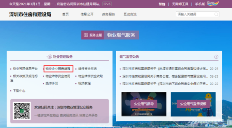The width and height of the screenshot is (232, 128).
Task: Open 物业管理信息平台 link
Action: point(26,69)
